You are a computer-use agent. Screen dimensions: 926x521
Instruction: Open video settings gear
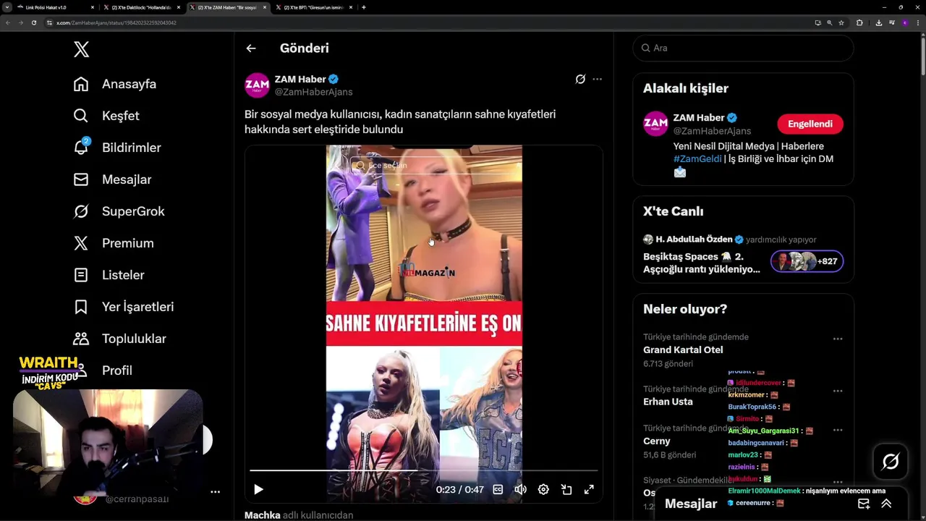click(543, 490)
